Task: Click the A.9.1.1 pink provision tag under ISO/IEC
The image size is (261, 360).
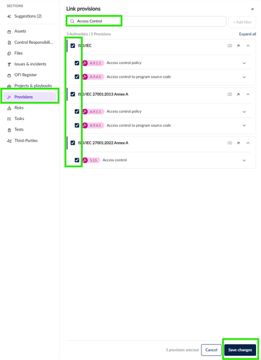Action: click(x=93, y=63)
